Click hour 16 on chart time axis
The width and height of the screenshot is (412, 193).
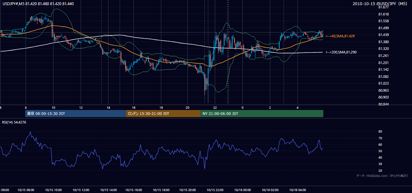click(133, 107)
